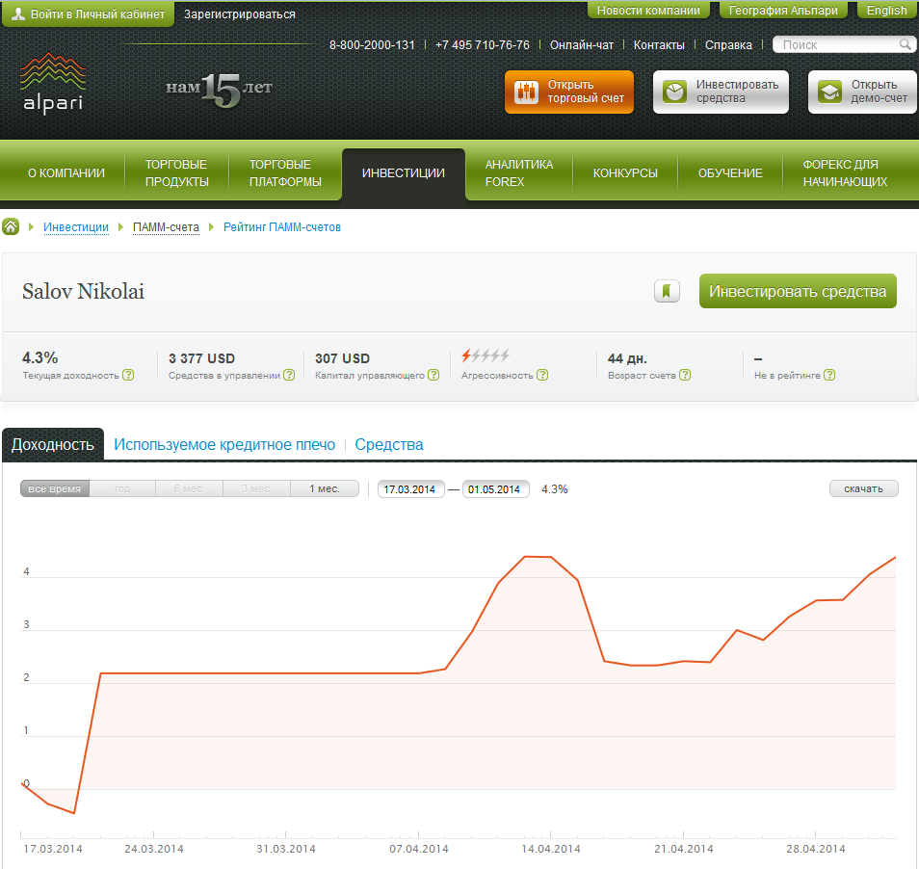Image resolution: width=919 pixels, height=869 pixels.
Task: Open Новости компании tab
Action: 648,11
